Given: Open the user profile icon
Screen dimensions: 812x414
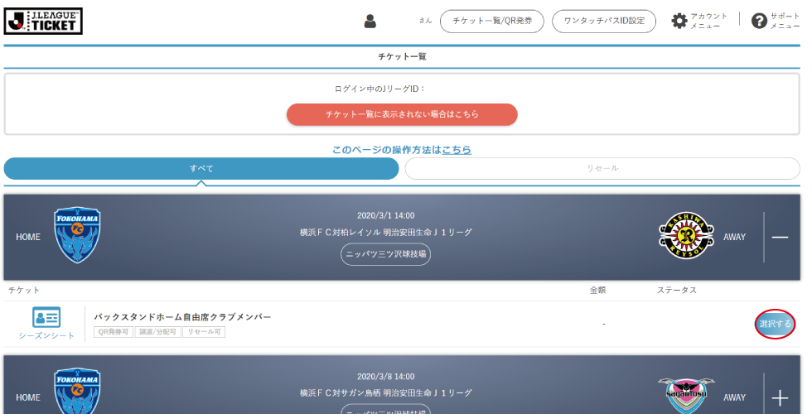Looking at the screenshot, I should 370,21.
